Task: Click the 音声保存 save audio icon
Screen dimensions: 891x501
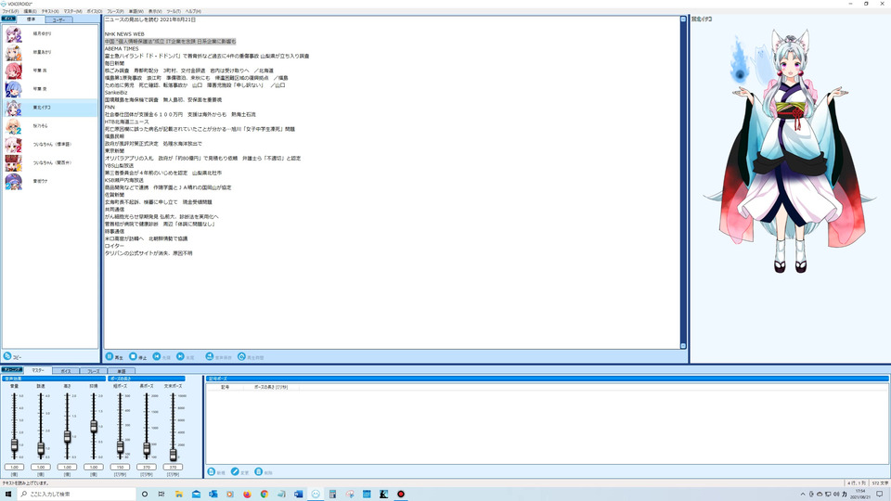Action: [209, 356]
